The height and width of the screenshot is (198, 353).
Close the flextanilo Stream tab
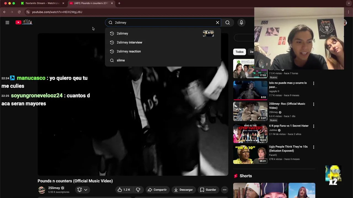[x=63, y=3]
